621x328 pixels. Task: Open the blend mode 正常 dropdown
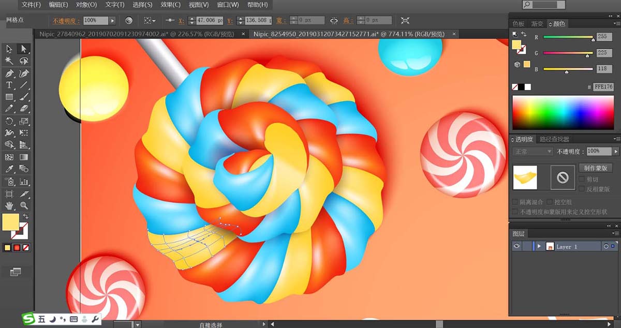(x=533, y=151)
